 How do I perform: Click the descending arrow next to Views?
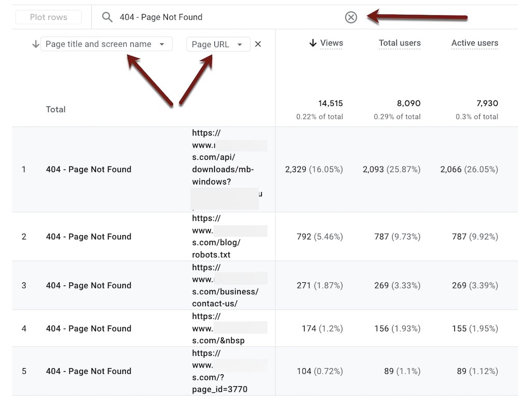click(x=312, y=43)
